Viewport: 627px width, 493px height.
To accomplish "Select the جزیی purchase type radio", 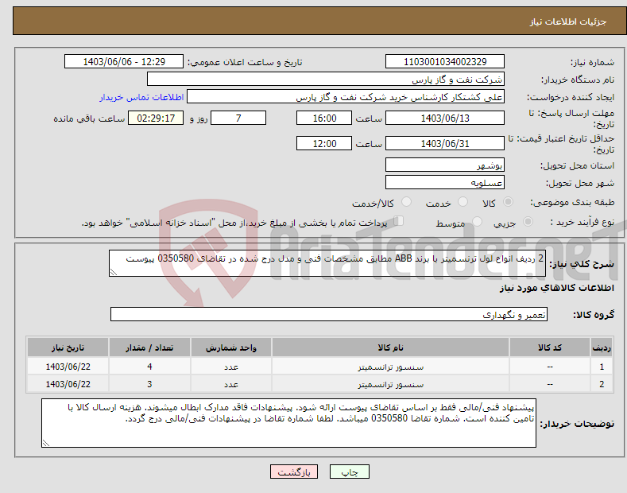I will tap(528, 221).
